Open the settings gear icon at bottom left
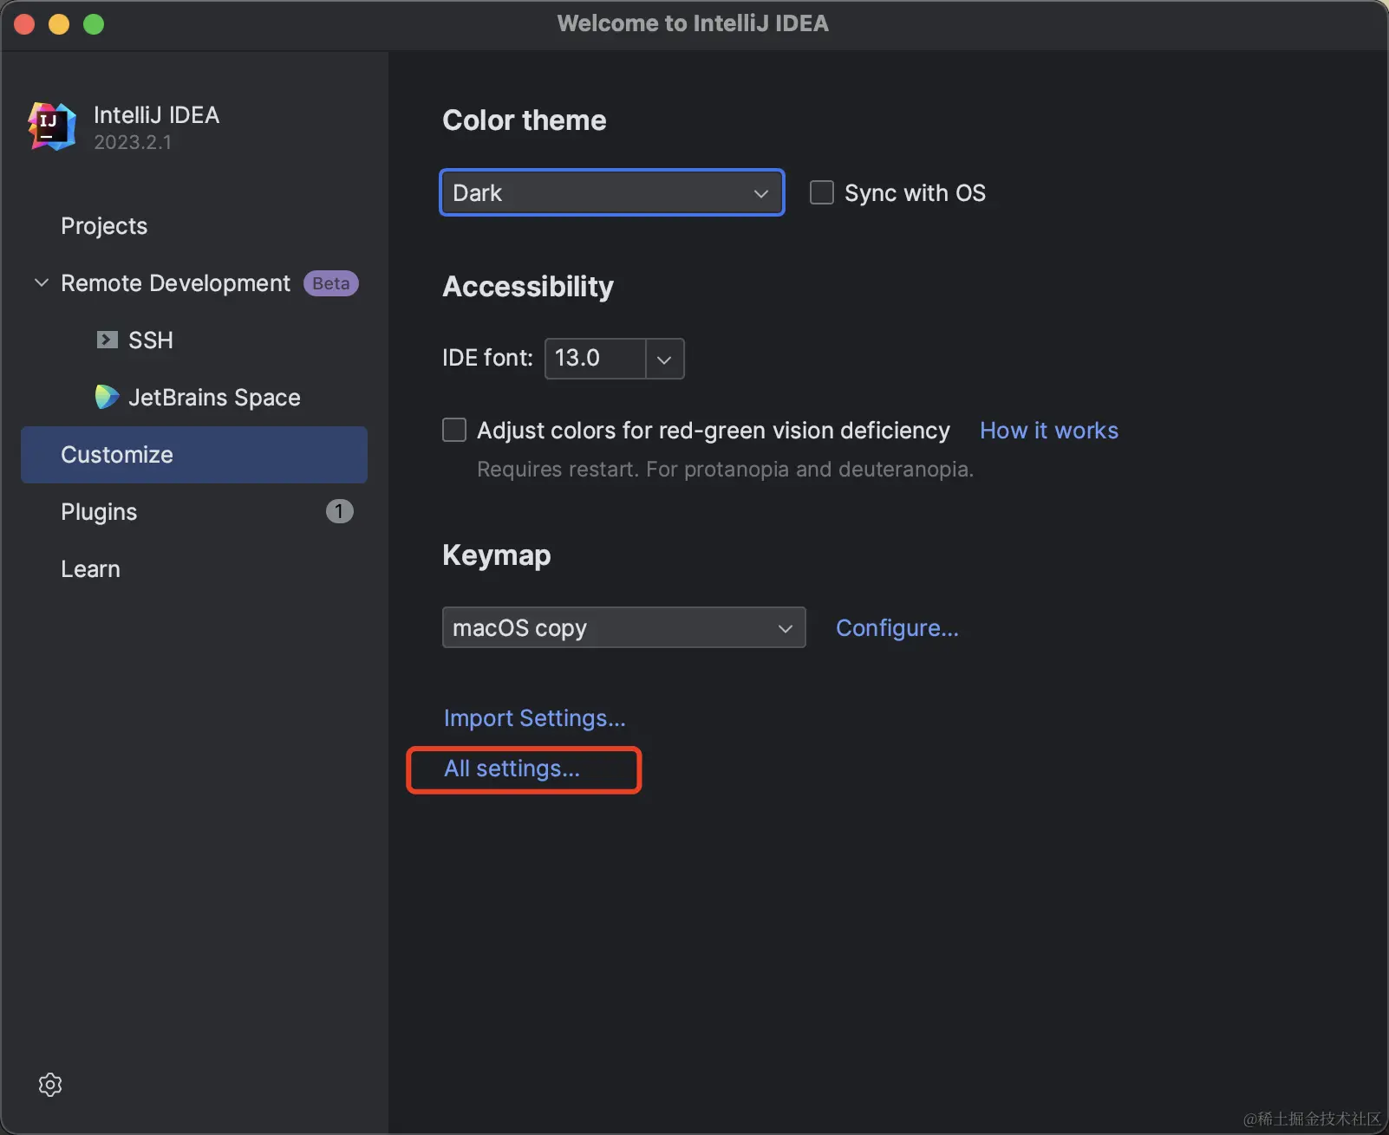The image size is (1389, 1135). click(x=50, y=1085)
